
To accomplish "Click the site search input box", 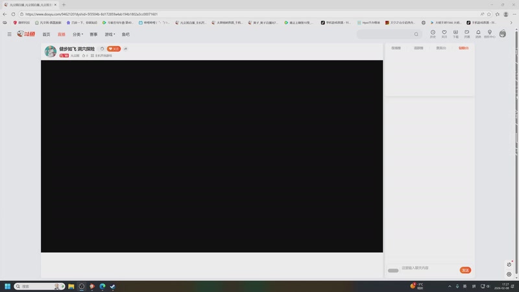I will point(385,34).
